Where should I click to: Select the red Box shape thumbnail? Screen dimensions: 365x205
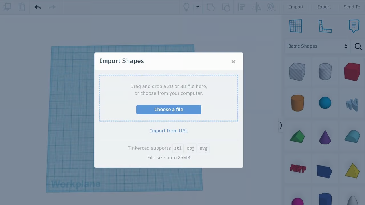(x=352, y=72)
